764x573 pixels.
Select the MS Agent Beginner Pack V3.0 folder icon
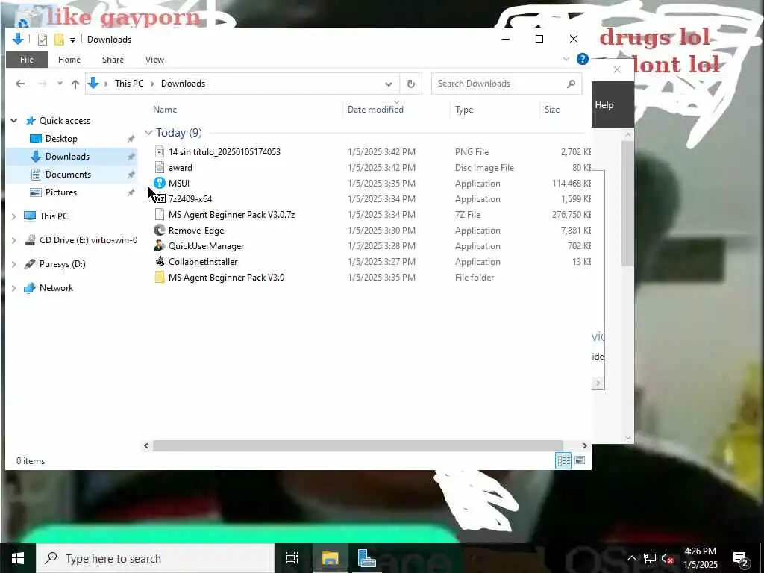click(x=160, y=278)
